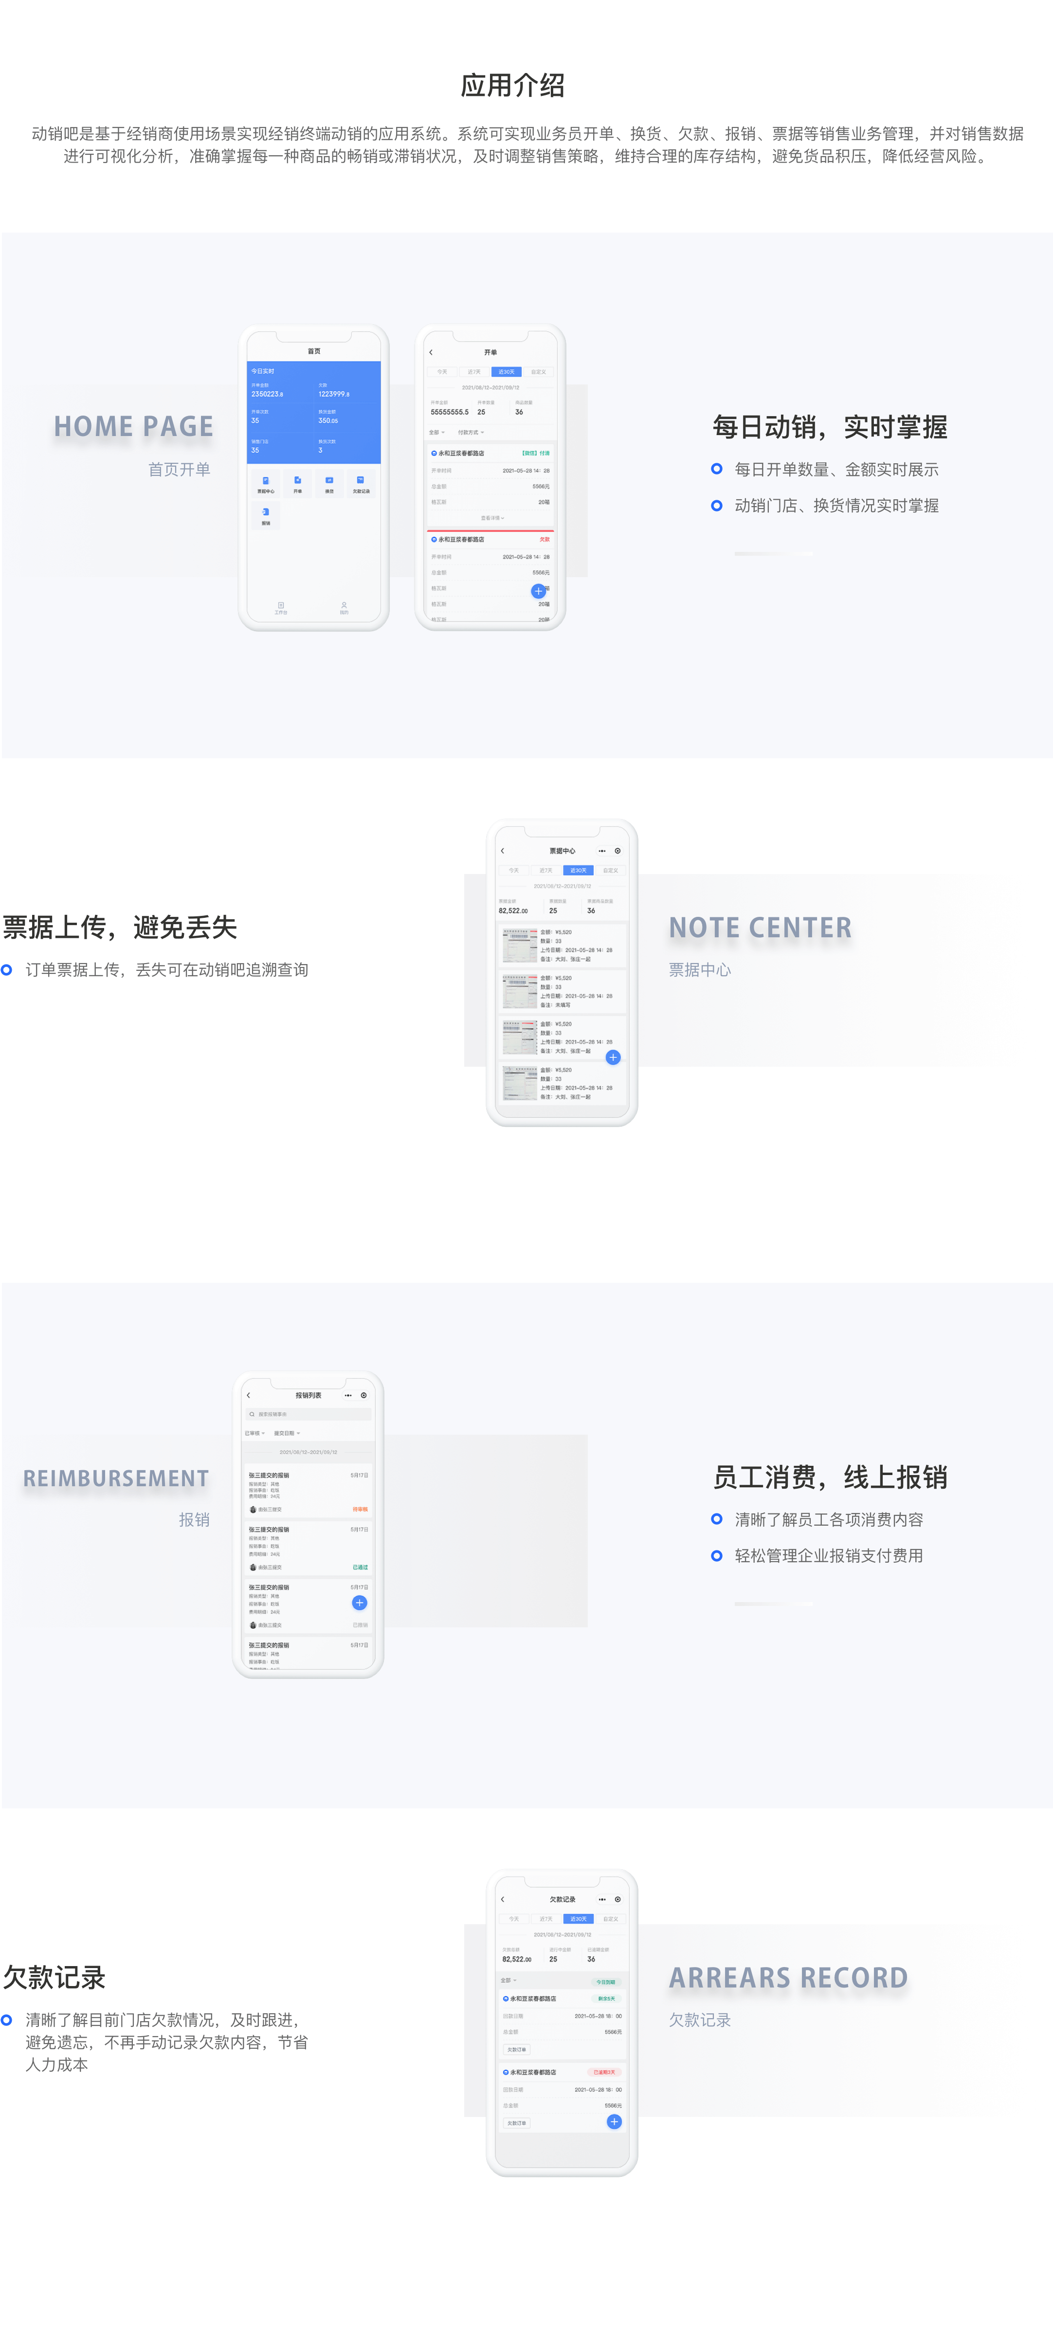Click the 待审核 status label

tap(360, 1510)
